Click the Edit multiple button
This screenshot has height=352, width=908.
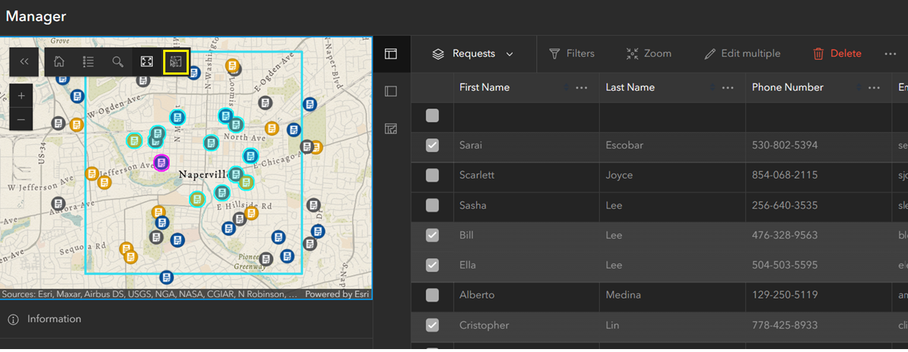(742, 53)
